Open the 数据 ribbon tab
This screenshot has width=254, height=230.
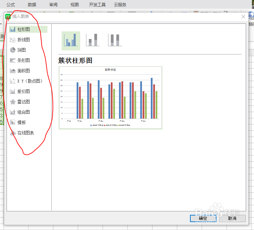(32, 5)
